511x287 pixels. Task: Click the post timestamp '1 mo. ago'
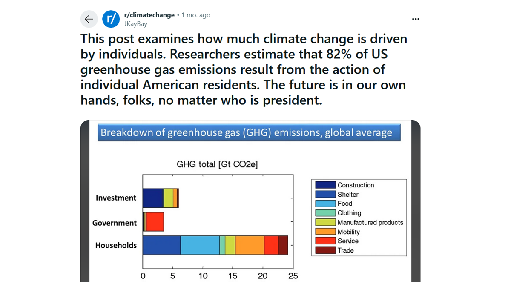(196, 15)
